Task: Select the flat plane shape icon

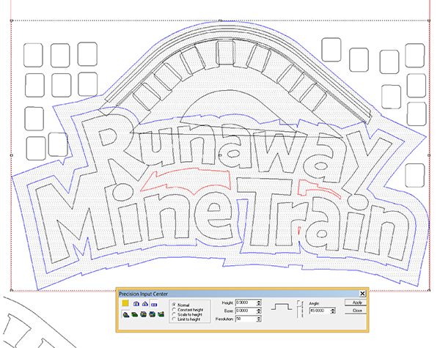Action: (x=154, y=304)
